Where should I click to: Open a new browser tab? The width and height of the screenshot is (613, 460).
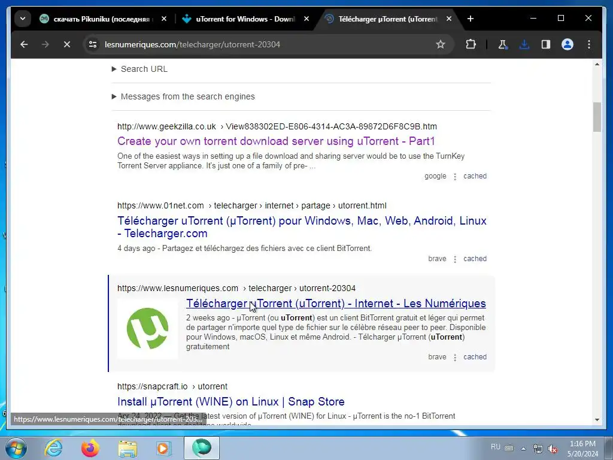pyautogui.click(x=471, y=19)
